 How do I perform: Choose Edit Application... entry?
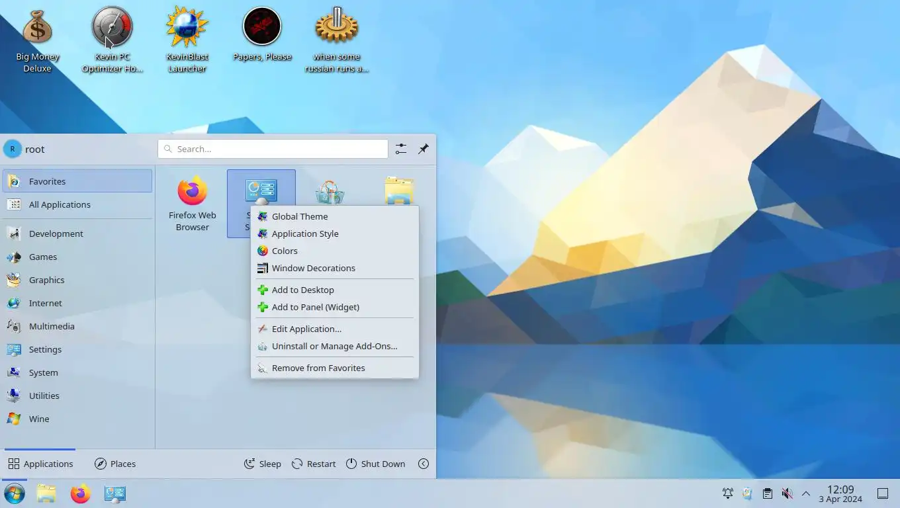(334, 329)
